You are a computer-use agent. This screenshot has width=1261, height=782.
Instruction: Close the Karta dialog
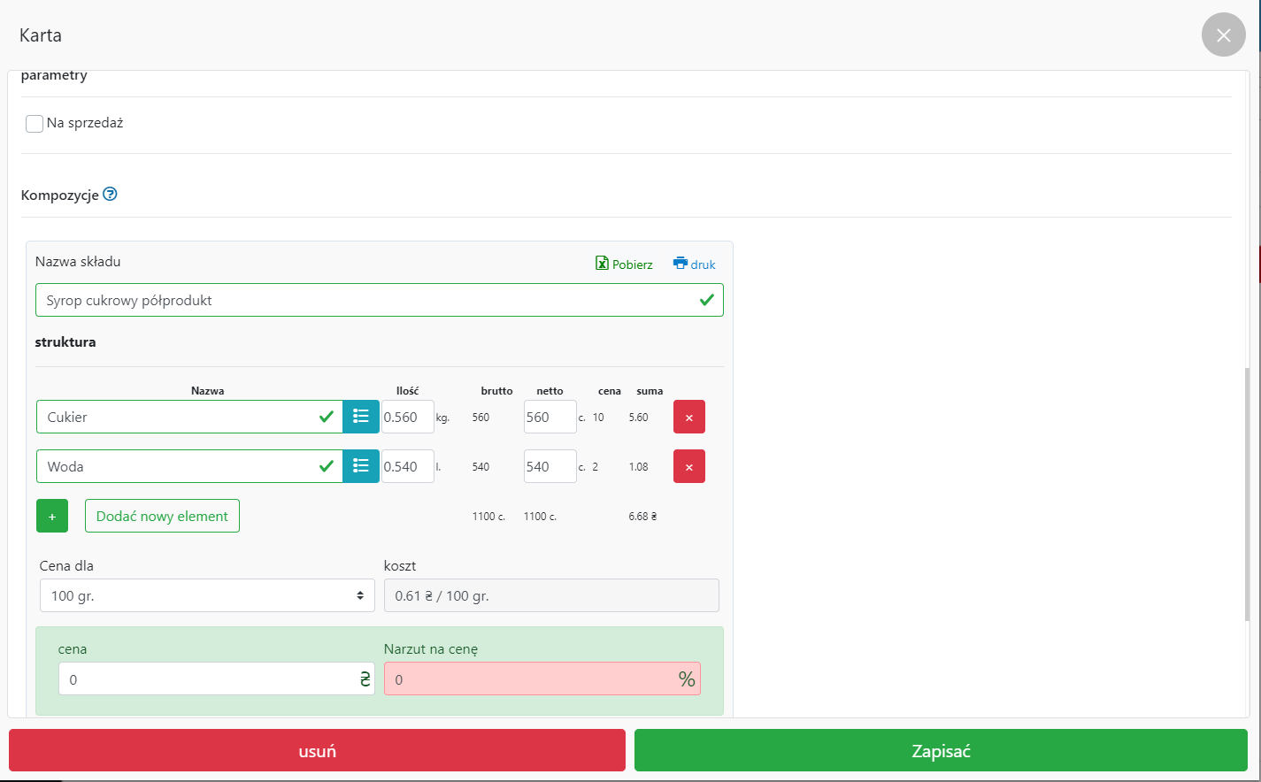(x=1223, y=34)
